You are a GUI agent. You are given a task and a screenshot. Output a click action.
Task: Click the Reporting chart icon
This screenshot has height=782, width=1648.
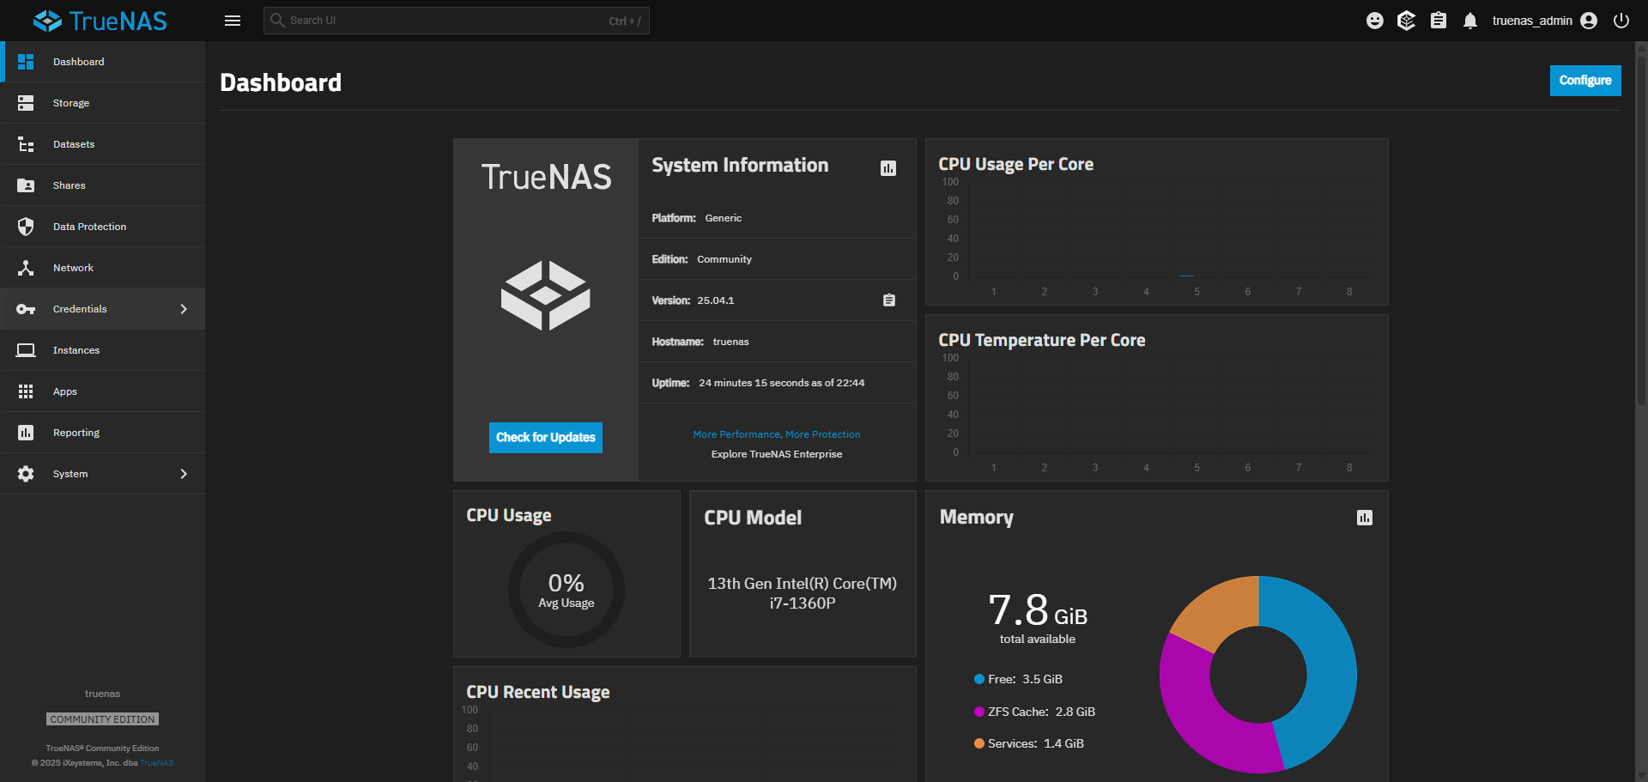[x=26, y=433]
